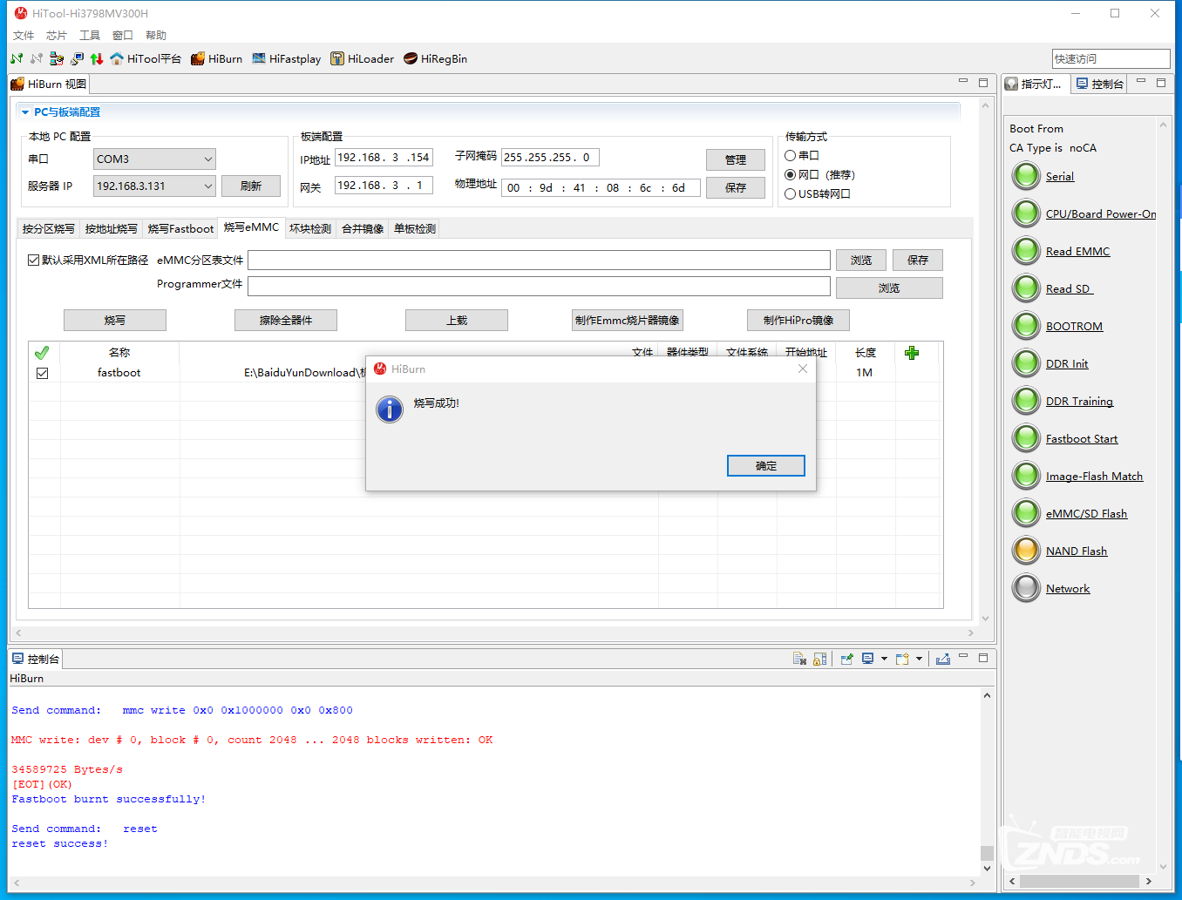Viewport: 1182px width, 900px height.
Task: Select the USB转网口 radio button
Action: click(x=790, y=193)
